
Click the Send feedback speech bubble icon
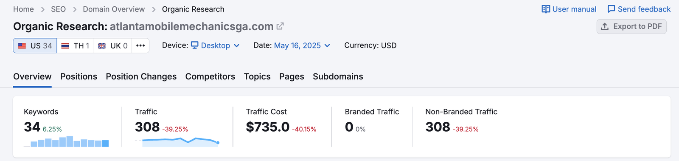coord(611,9)
